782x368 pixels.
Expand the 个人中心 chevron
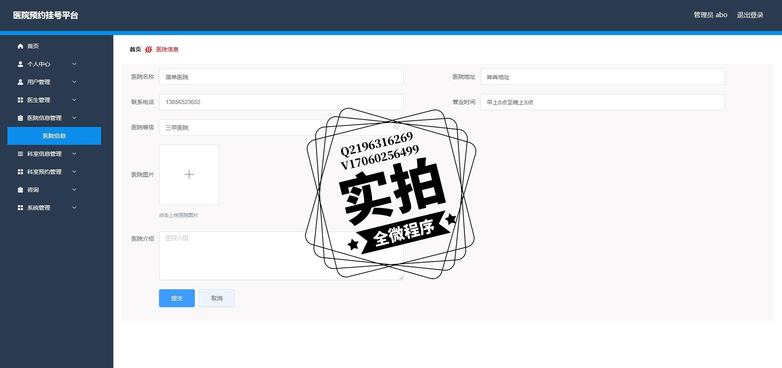click(74, 64)
